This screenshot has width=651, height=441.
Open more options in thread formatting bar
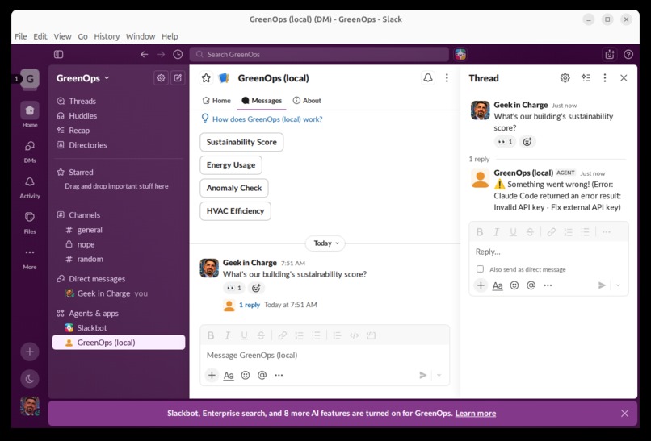607,232
